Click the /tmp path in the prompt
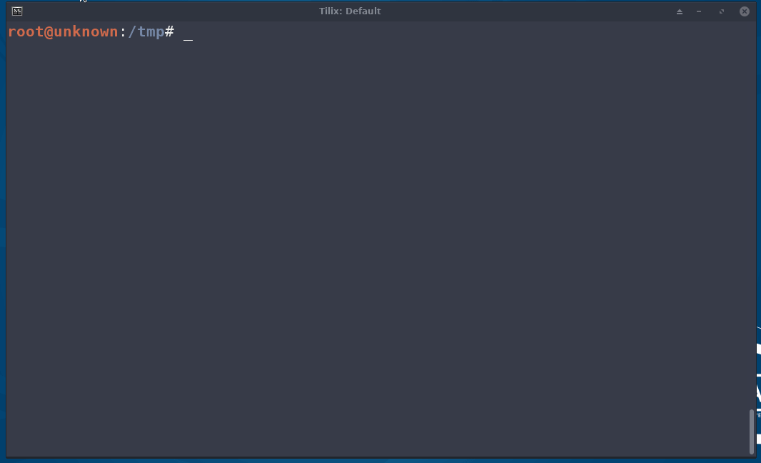This screenshot has width=761, height=463. click(146, 32)
